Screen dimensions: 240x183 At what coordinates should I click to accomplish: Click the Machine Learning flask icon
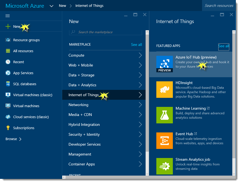coord(165,115)
